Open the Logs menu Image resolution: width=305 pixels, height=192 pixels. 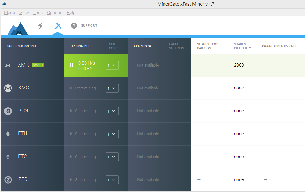38,13
